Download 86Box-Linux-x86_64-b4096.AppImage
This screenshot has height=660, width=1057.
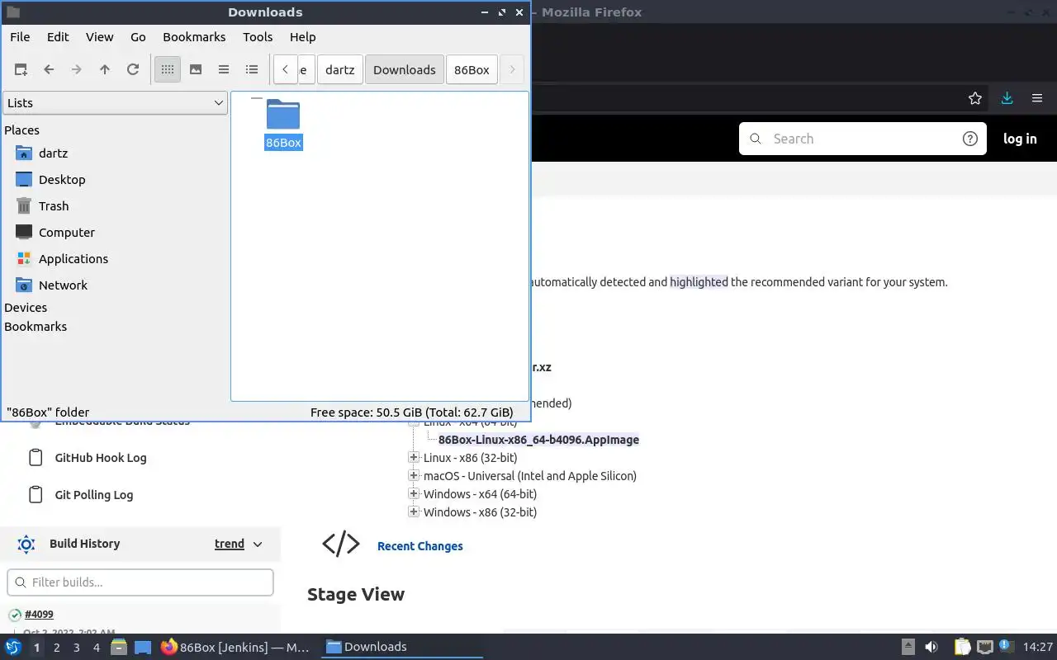[x=538, y=440]
